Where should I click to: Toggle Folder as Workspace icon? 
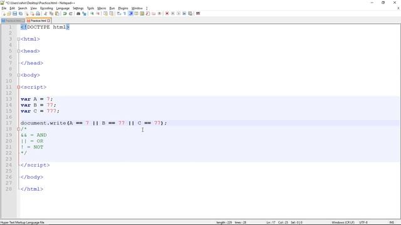(x=154, y=14)
